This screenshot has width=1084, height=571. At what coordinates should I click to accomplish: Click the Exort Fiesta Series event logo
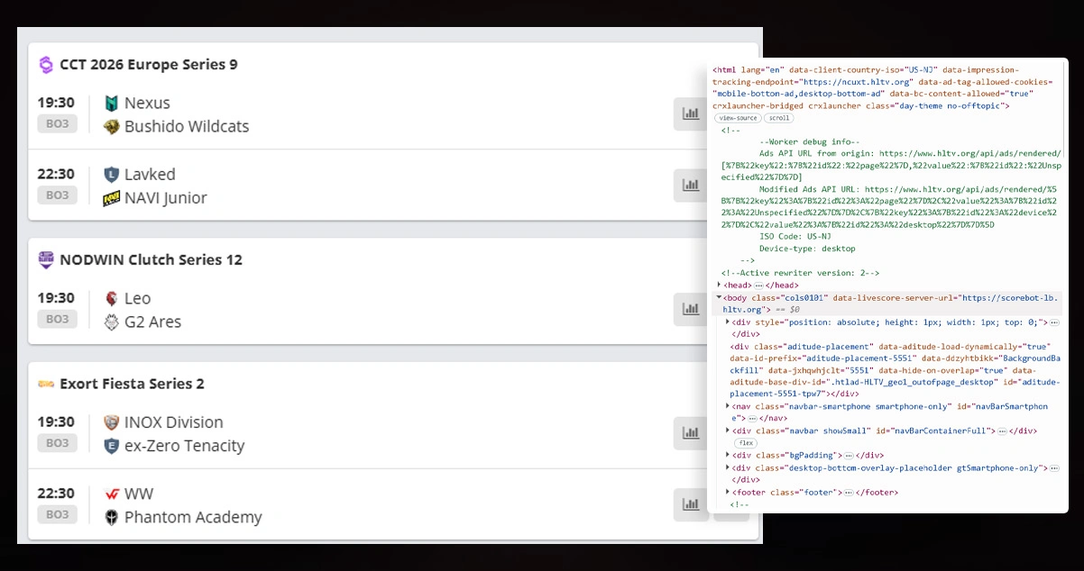46,384
